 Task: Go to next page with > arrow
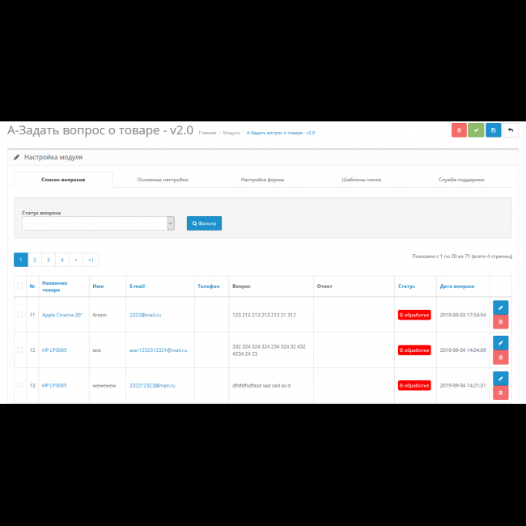click(76, 260)
